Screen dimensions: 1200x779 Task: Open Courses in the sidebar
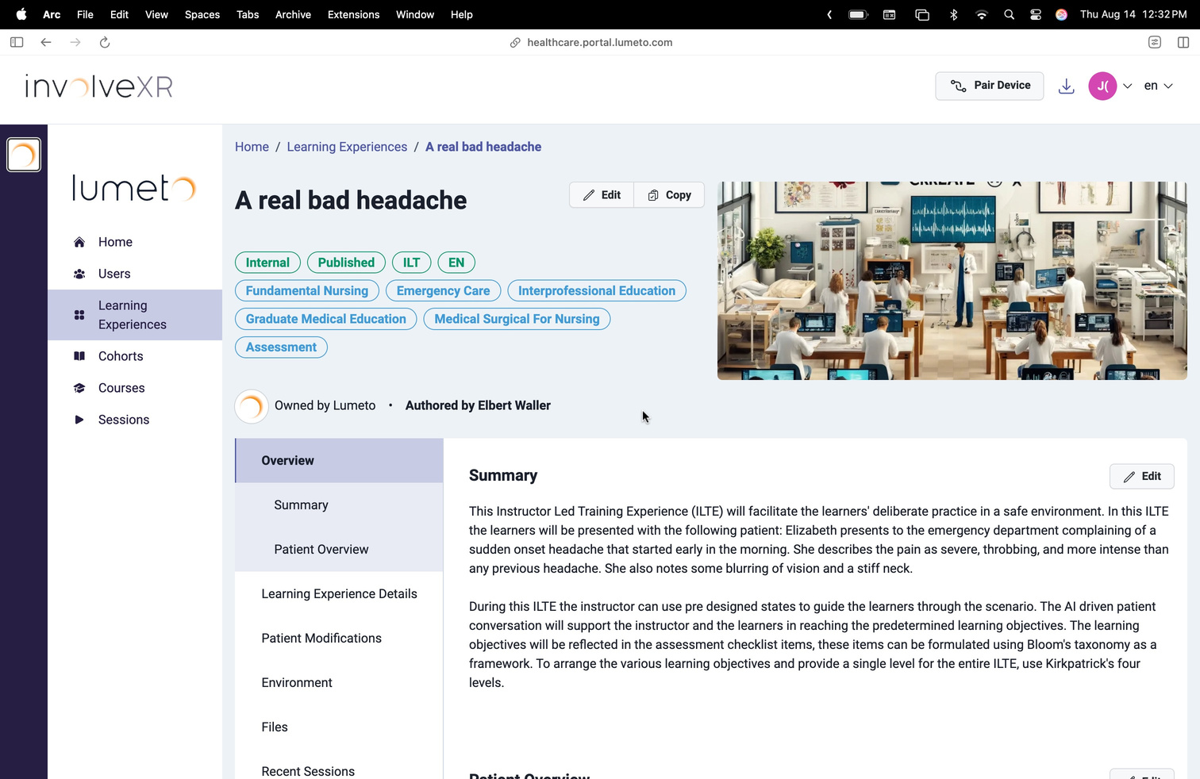click(135, 388)
